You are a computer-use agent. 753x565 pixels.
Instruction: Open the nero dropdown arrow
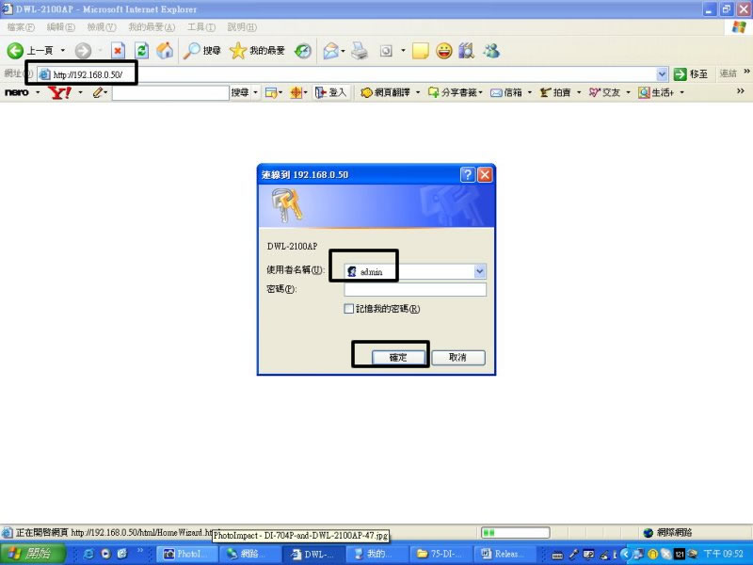coord(38,92)
